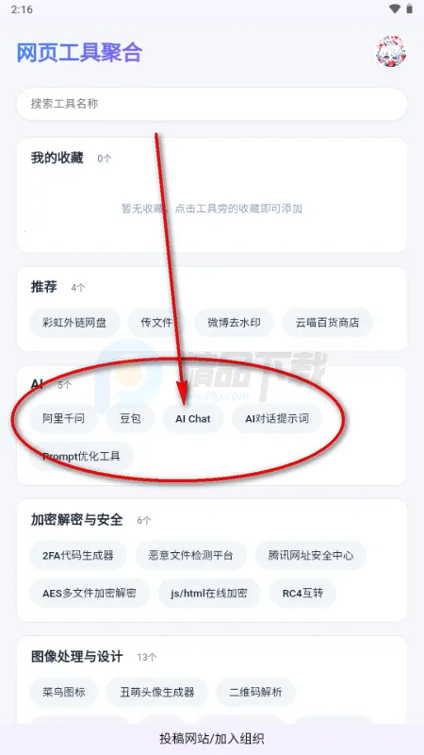Launch the AI Chat tool
This screenshot has height=755, width=424.
click(x=193, y=418)
